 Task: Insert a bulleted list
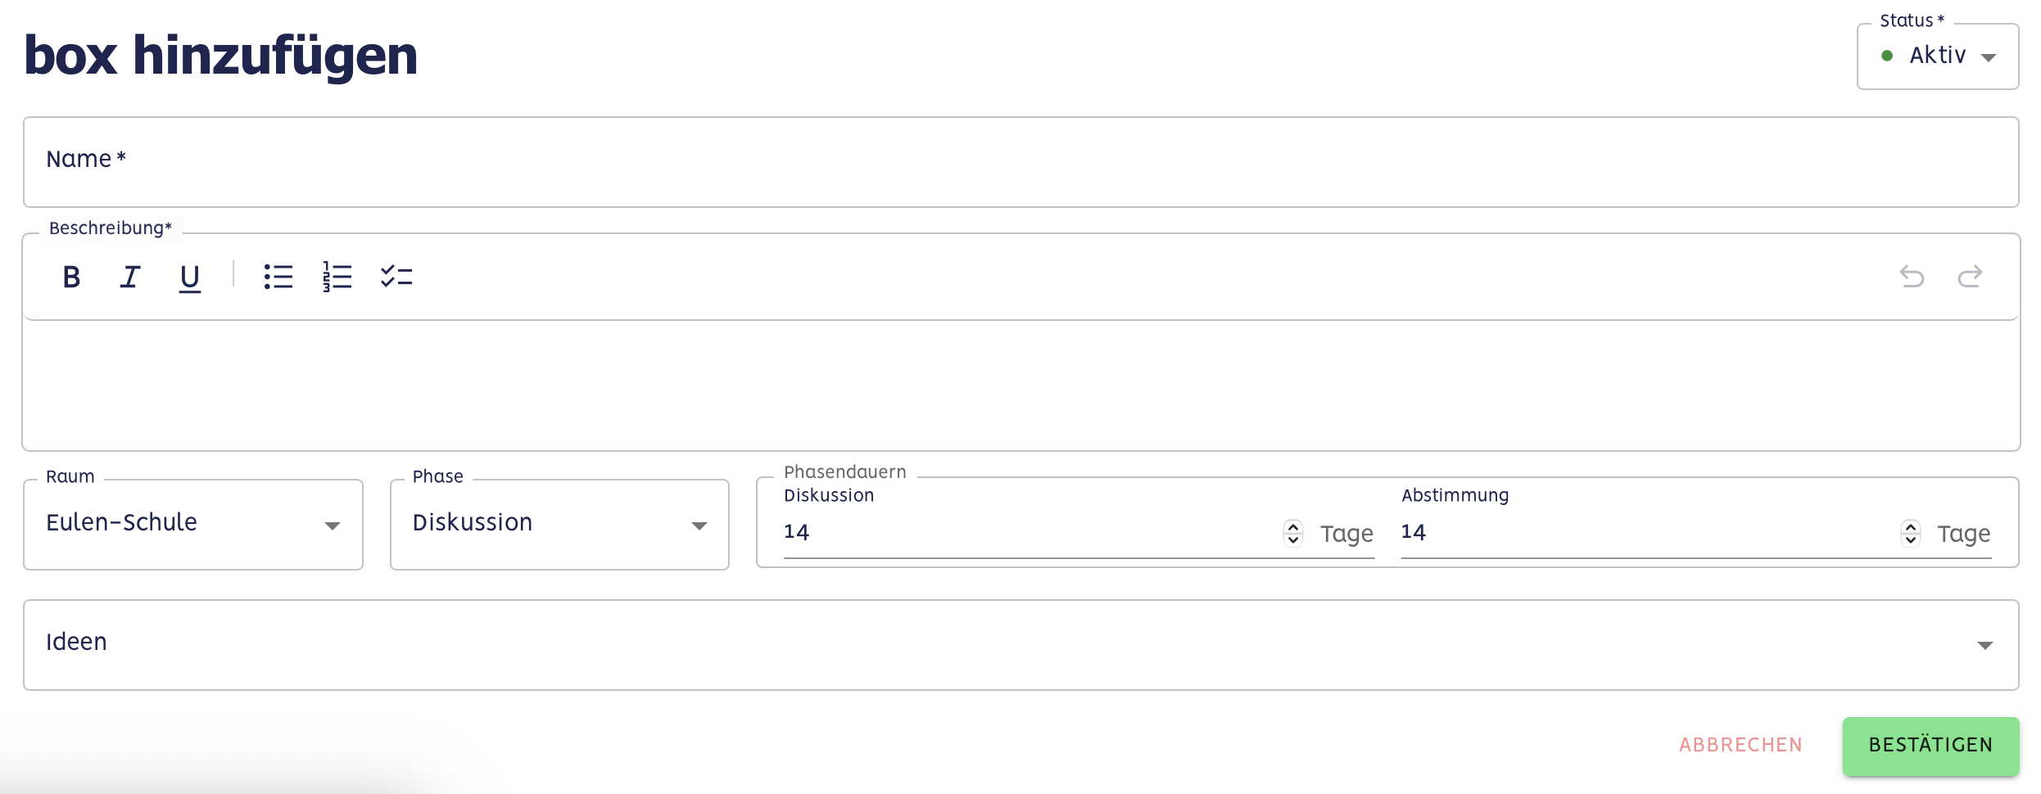pos(278,277)
